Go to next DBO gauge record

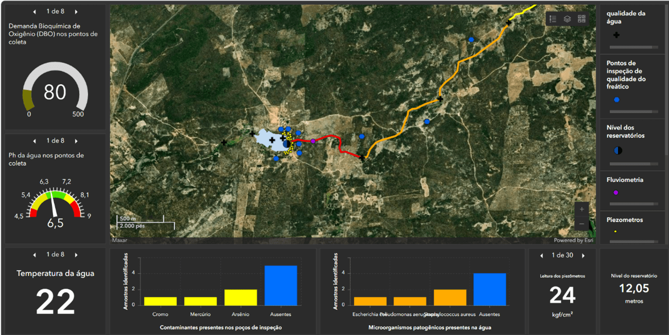(76, 11)
